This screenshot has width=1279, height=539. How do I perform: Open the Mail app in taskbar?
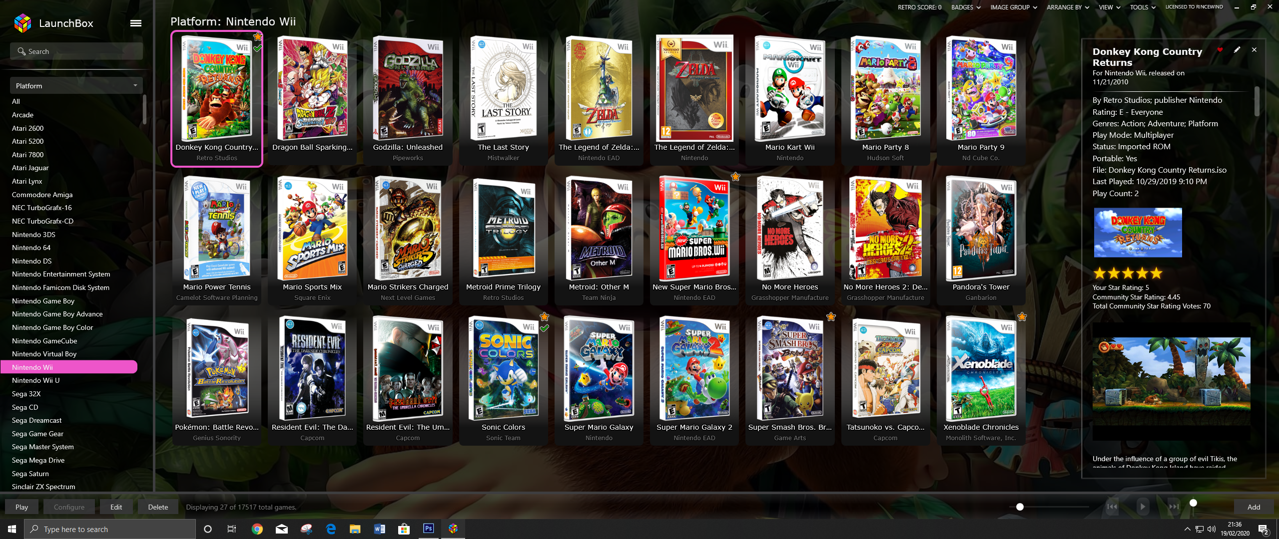282,529
